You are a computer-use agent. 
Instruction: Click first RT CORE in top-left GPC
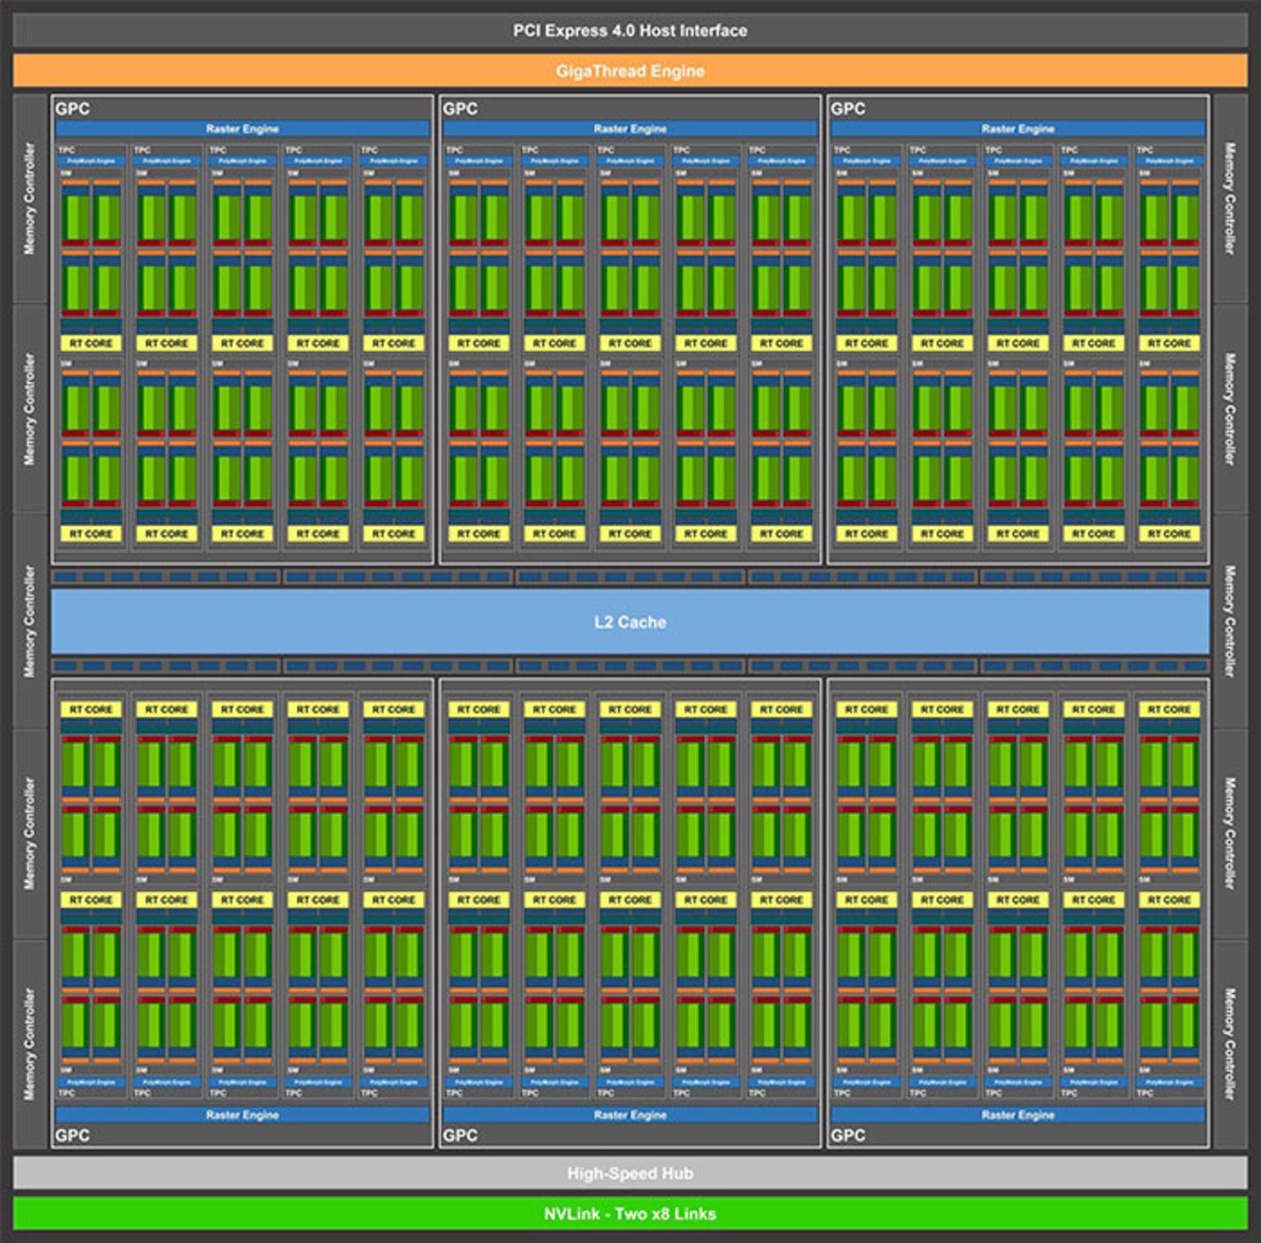click(91, 343)
